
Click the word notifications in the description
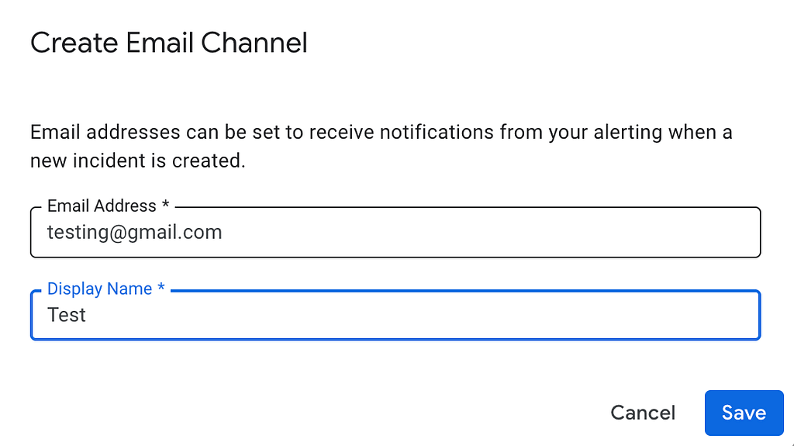coord(437,133)
